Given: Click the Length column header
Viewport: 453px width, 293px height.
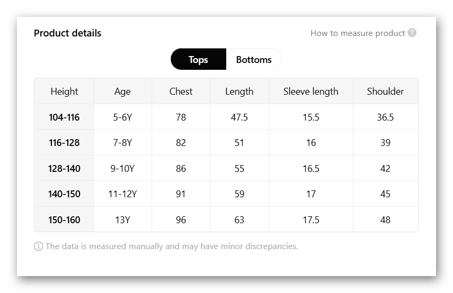Looking at the screenshot, I should coord(239,91).
